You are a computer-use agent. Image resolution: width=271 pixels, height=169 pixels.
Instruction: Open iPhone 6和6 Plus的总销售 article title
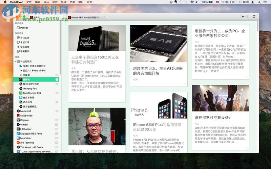pyautogui.click(x=157, y=127)
